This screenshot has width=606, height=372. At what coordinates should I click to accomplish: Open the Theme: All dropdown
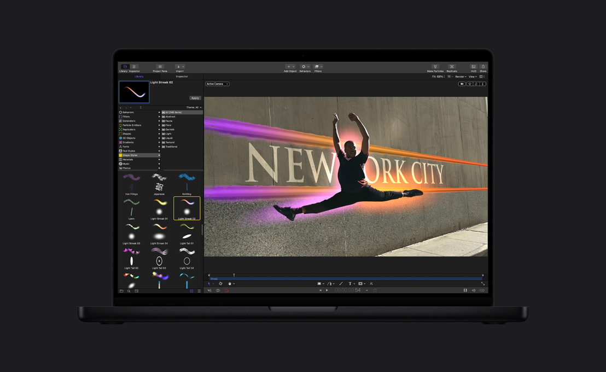point(195,107)
